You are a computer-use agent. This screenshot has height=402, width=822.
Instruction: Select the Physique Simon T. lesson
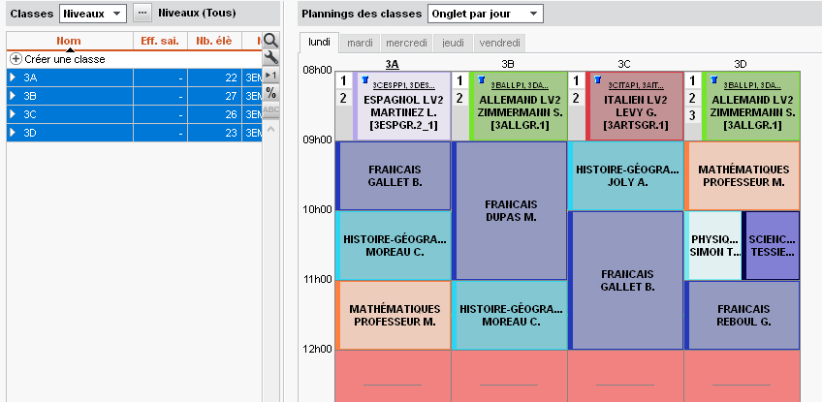[x=713, y=246]
